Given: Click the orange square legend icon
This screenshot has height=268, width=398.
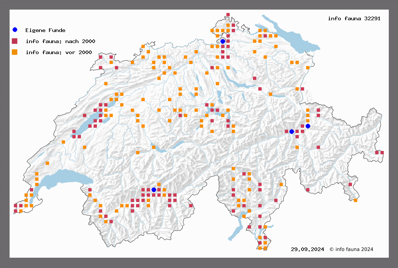Looking at the screenshot, I should (x=15, y=52).
